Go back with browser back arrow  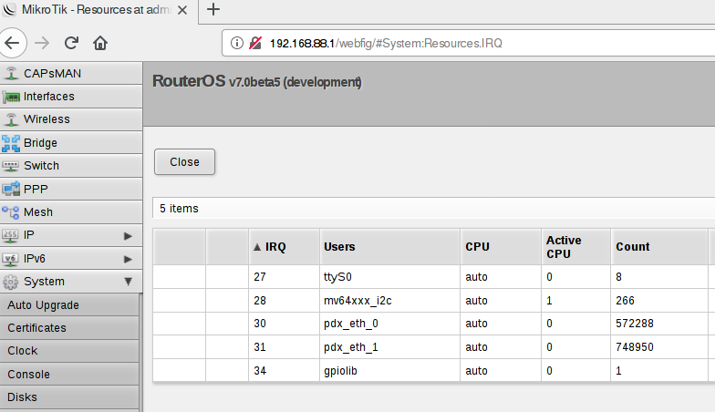point(13,44)
